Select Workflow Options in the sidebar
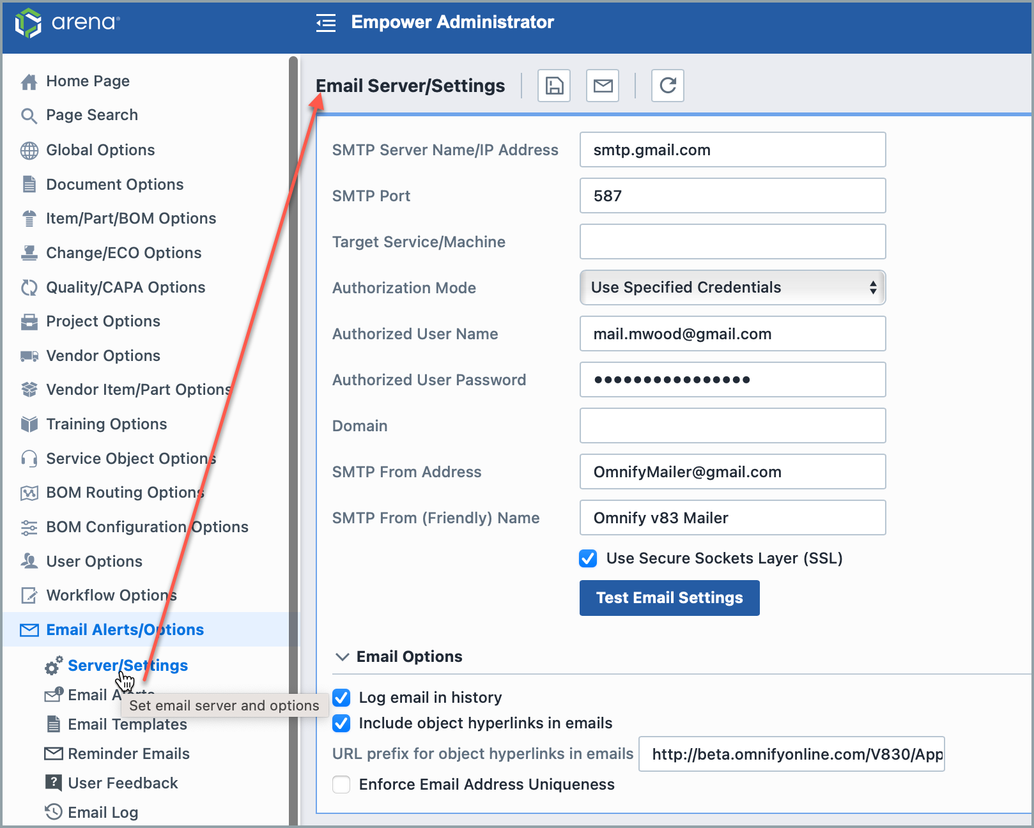Image resolution: width=1034 pixels, height=828 pixels. point(111,595)
